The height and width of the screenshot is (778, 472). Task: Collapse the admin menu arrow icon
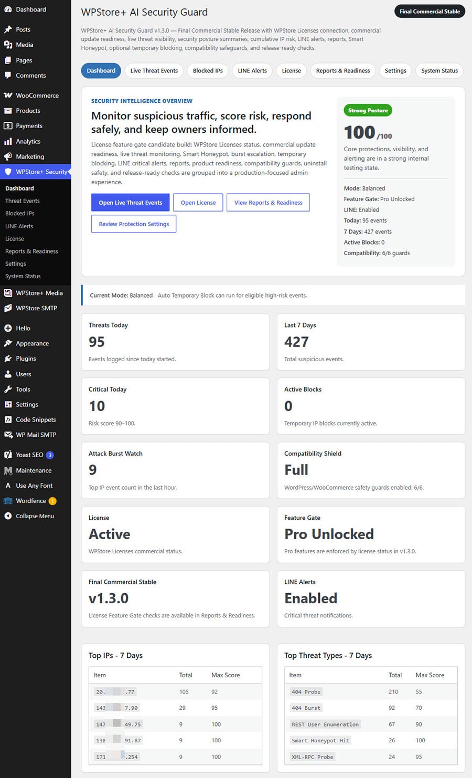point(8,516)
